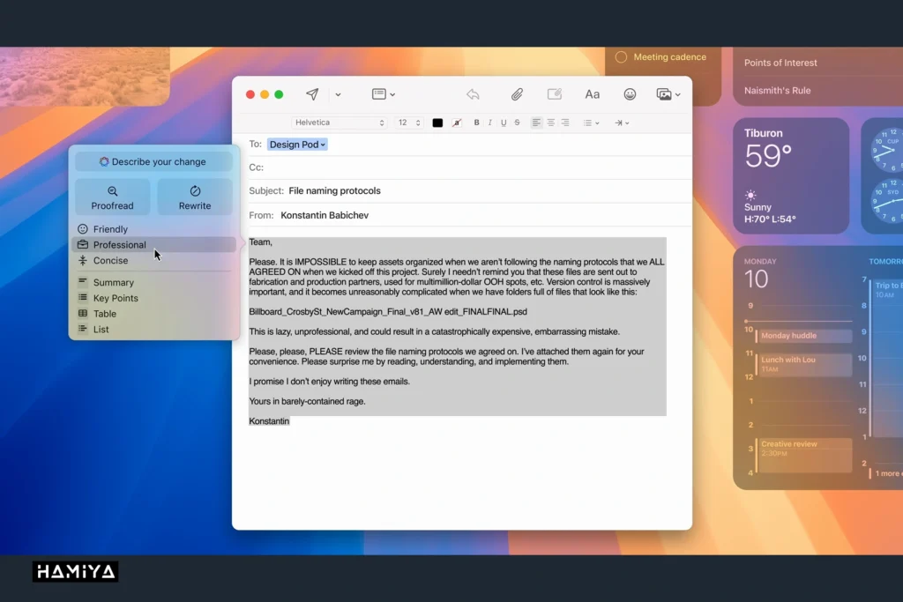This screenshot has height=602, width=903.
Task: Click the Rewrite button
Action: pyautogui.click(x=195, y=197)
